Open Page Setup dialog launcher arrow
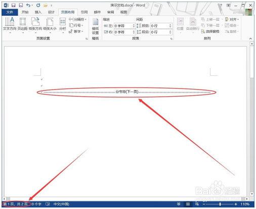This screenshot has height=209, width=256. point(87,39)
